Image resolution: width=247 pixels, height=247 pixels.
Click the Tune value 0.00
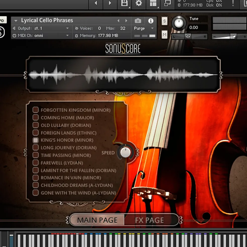coord(194,28)
